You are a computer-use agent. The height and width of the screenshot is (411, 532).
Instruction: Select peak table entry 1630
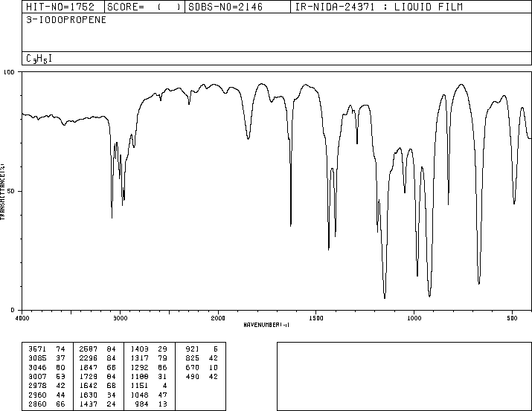pyautogui.click(x=89, y=395)
